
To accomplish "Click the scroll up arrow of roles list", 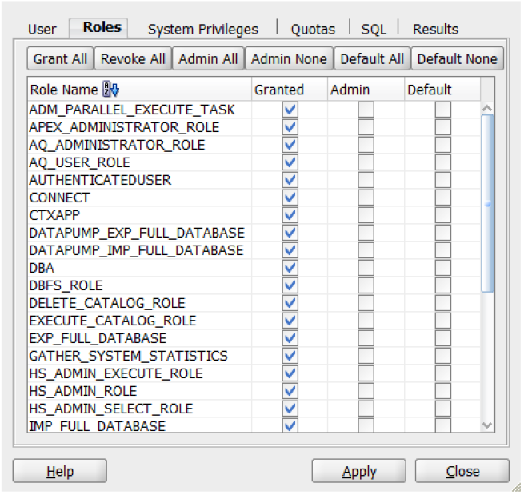I will point(487,108).
